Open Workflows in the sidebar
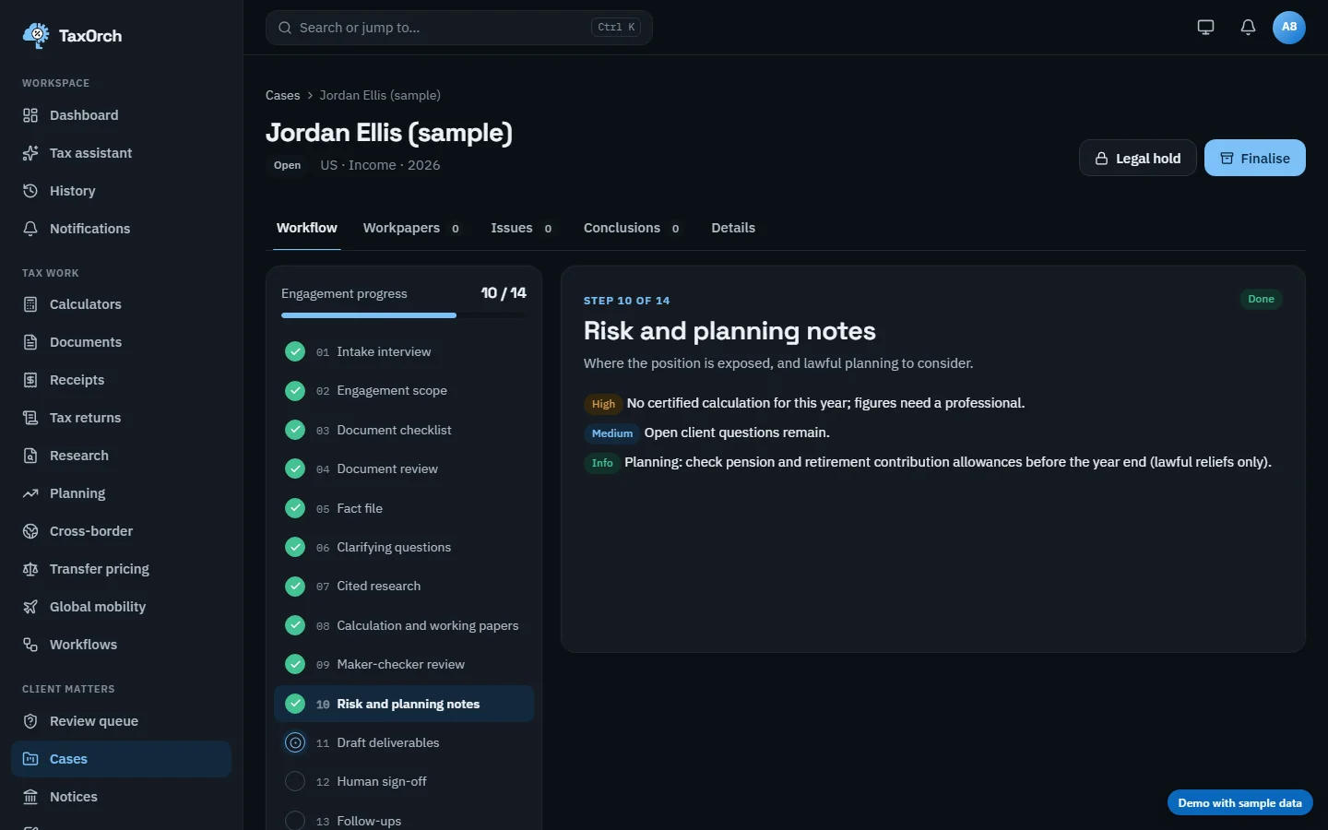1328x830 pixels. [x=122, y=645]
